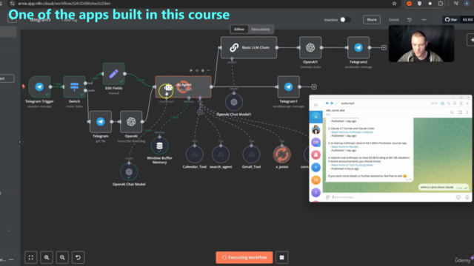
Task: Collapse the left sidebar chevron
Action: coord(20,142)
